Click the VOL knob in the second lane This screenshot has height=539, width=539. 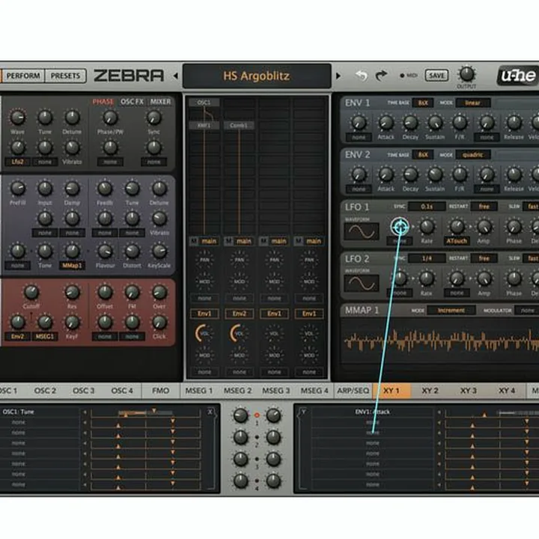(x=239, y=333)
